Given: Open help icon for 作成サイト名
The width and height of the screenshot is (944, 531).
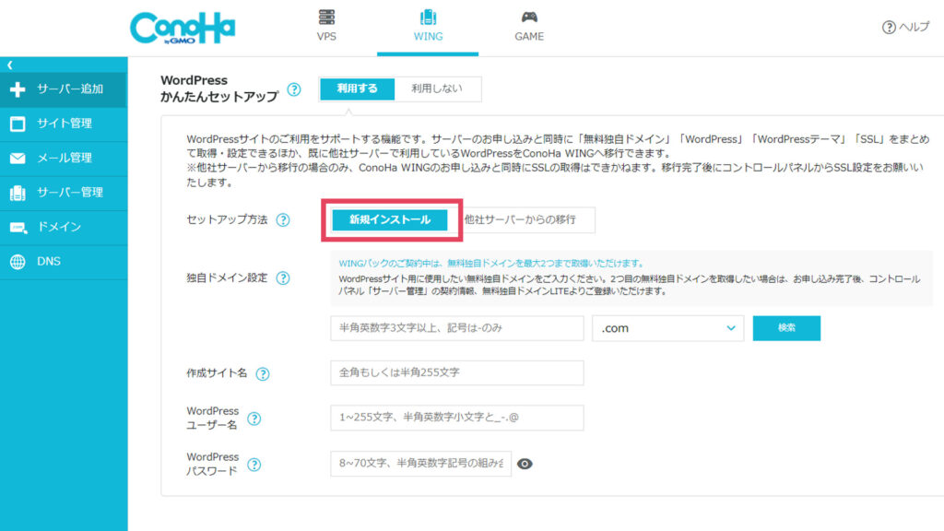Looking at the screenshot, I should click(x=263, y=374).
